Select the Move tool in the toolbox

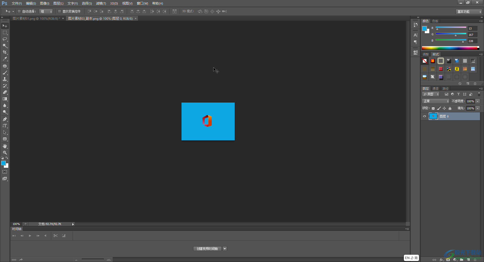point(5,26)
